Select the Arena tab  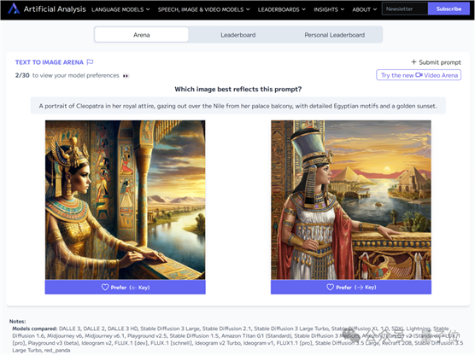[142, 35]
